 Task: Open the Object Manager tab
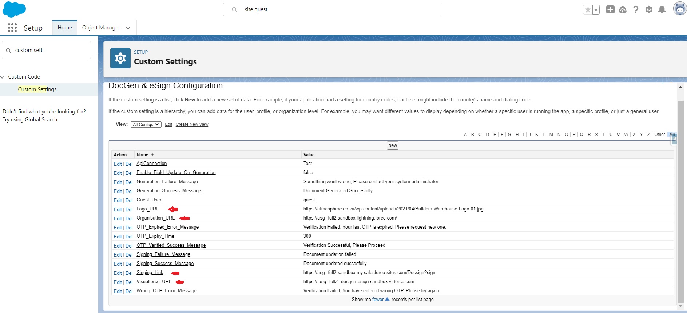(101, 28)
